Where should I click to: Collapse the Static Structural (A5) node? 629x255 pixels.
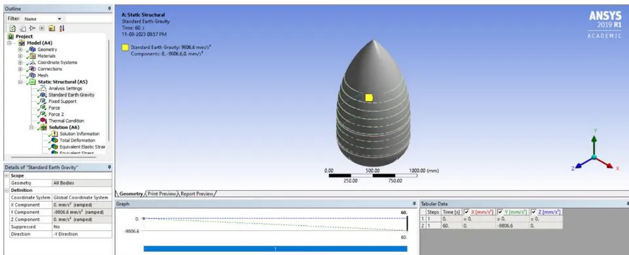[x=20, y=82]
